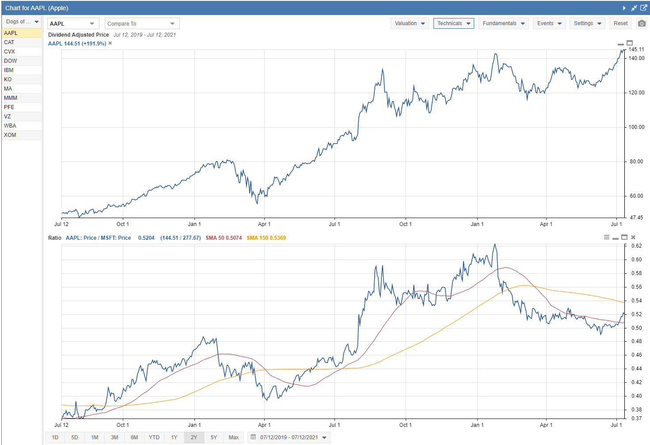Select VZ in the ticker list

(x=22, y=117)
